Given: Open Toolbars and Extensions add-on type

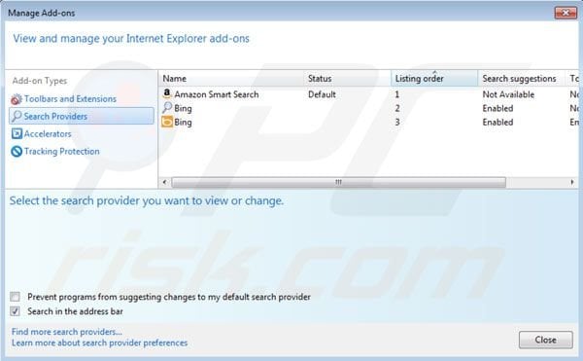Looking at the screenshot, I should pyautogui.click(x=70, y=99).
